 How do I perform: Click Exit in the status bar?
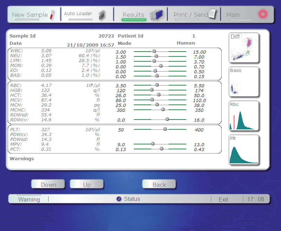pyautogui.click(x=223, y=199)
